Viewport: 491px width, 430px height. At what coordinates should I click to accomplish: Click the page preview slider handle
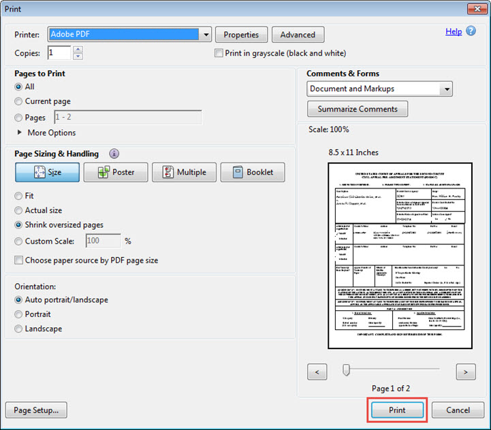click(x=346, y=370)
